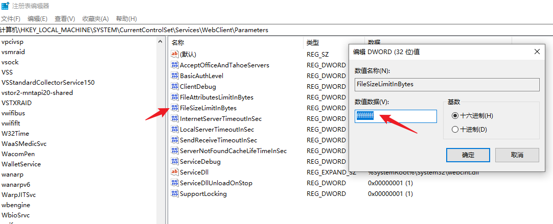Select the 十六进制(H) radio button
Screen dimensions: 553x224
point(455,115)
